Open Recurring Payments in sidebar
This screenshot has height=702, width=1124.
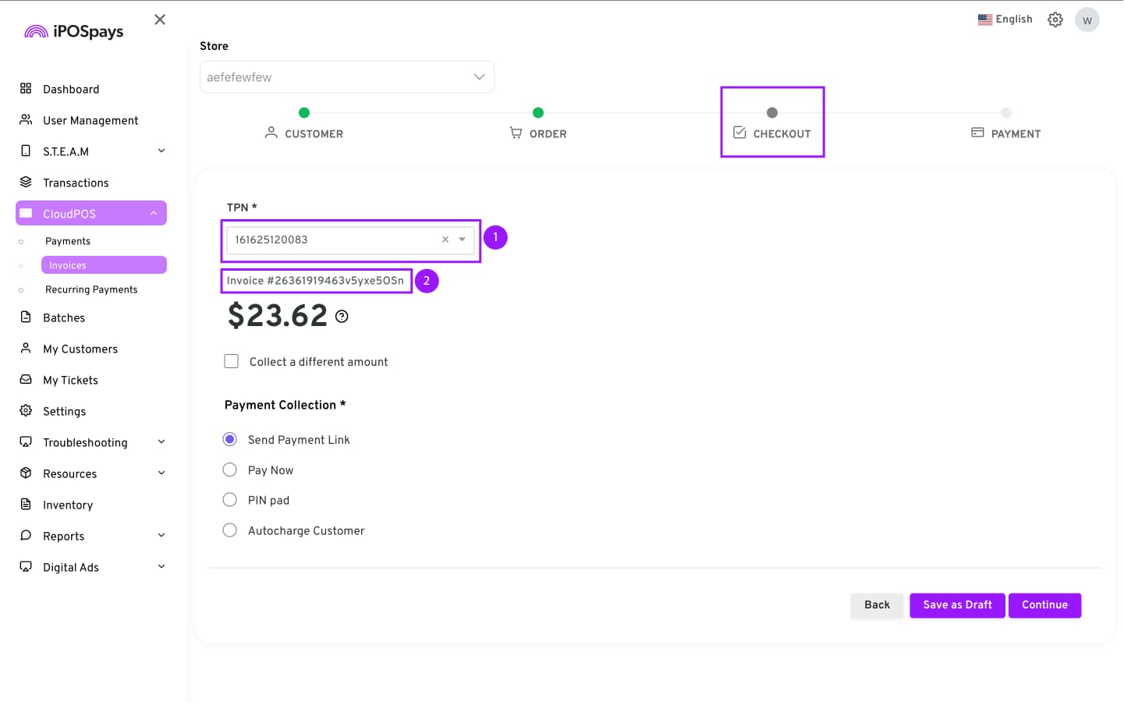91,289
